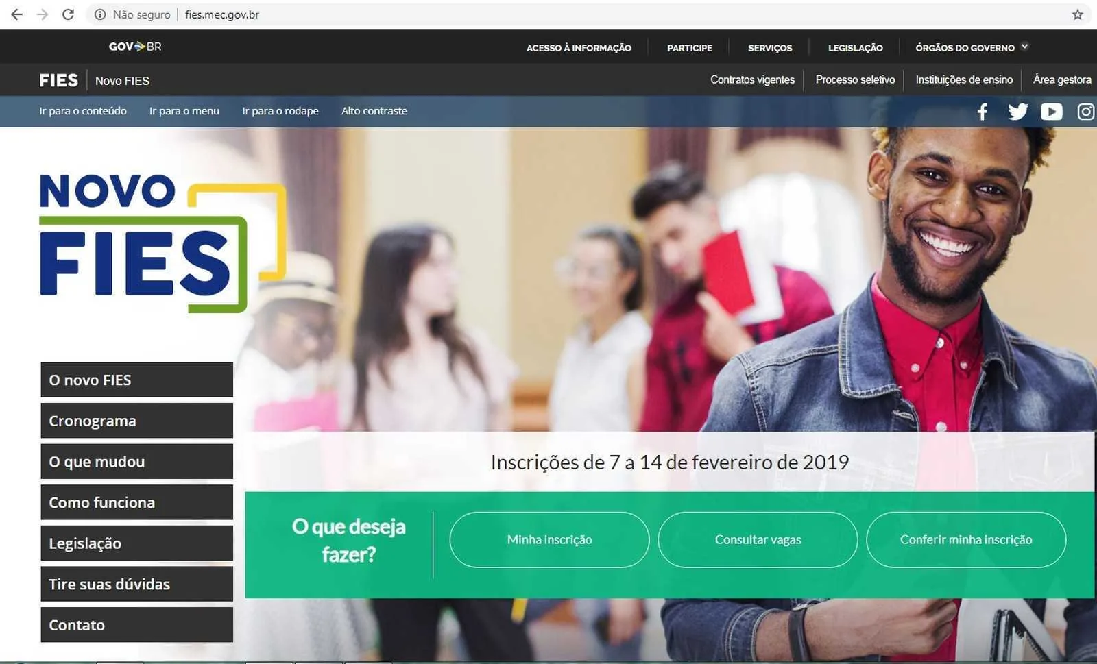This screenshot has height=664, width=1097.
Task: Go to Contratos vigentes
Action: [x=752, y=79]
